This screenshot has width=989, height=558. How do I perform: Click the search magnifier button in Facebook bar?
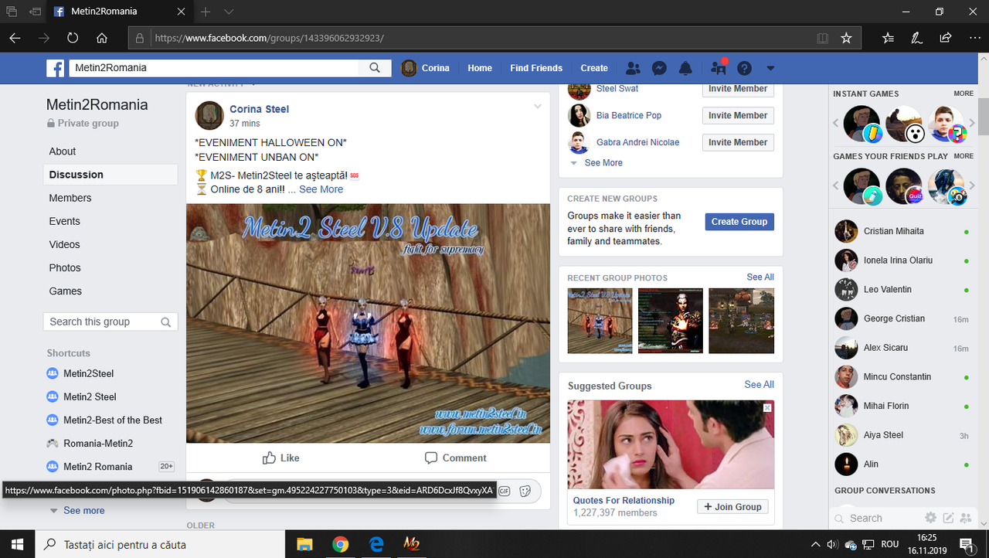375,68
